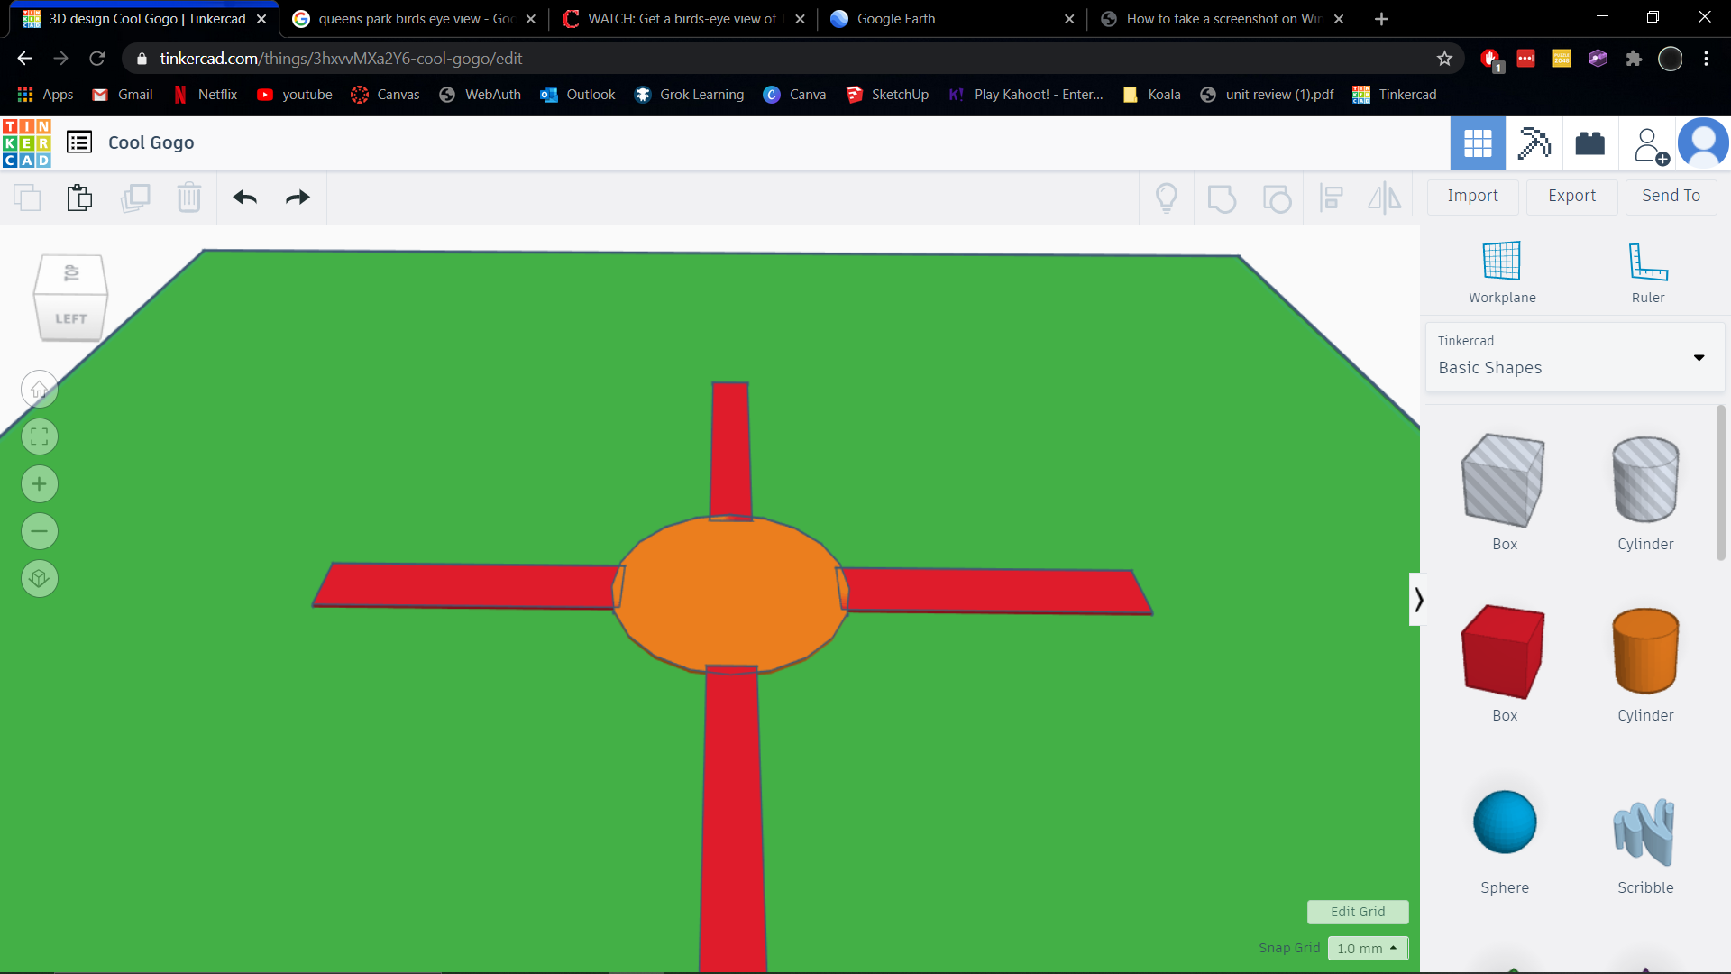Image resolution: width=1731 pixels, height=974 pixels.
Task: Click the Fit all in view icon
Action: tap(40, 437)
